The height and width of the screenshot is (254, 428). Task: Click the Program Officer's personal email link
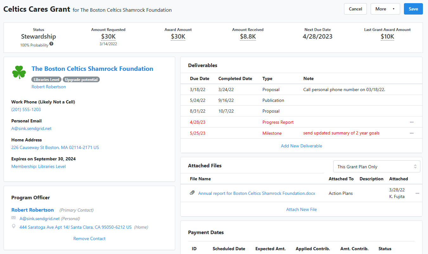[40, 218]
